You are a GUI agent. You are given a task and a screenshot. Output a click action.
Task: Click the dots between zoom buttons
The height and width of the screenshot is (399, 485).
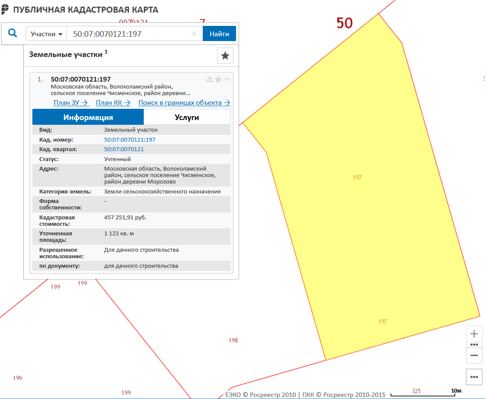[474, 345]
